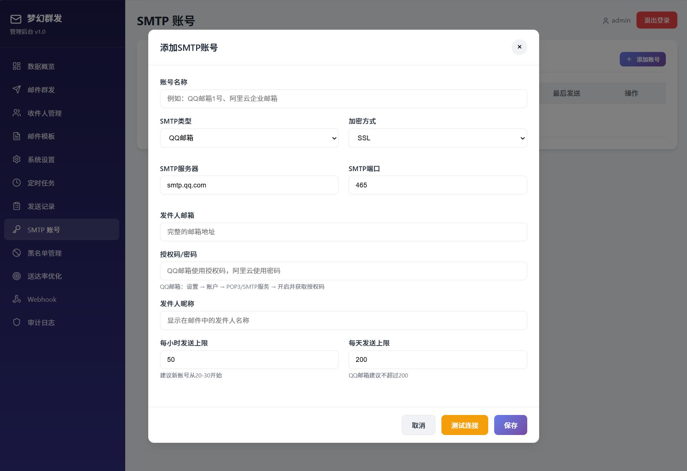Viewport: 687px width, 471px height.
Task: Select 黑名单管理 sidebar entry
Action: coord(62,253)
